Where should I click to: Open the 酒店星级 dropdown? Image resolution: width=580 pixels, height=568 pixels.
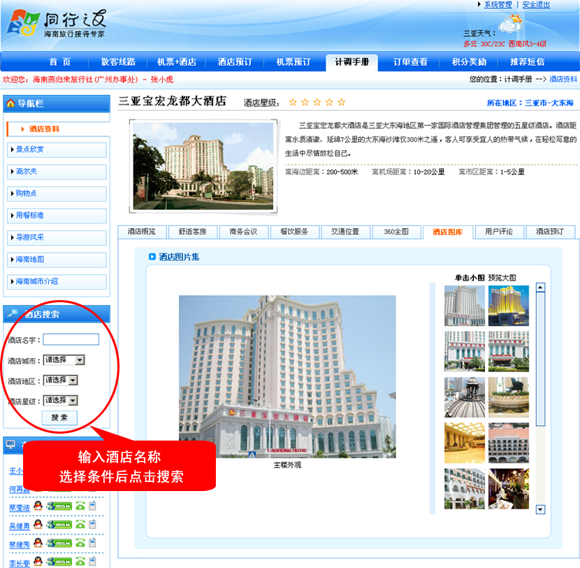click(x=61, y=400)
